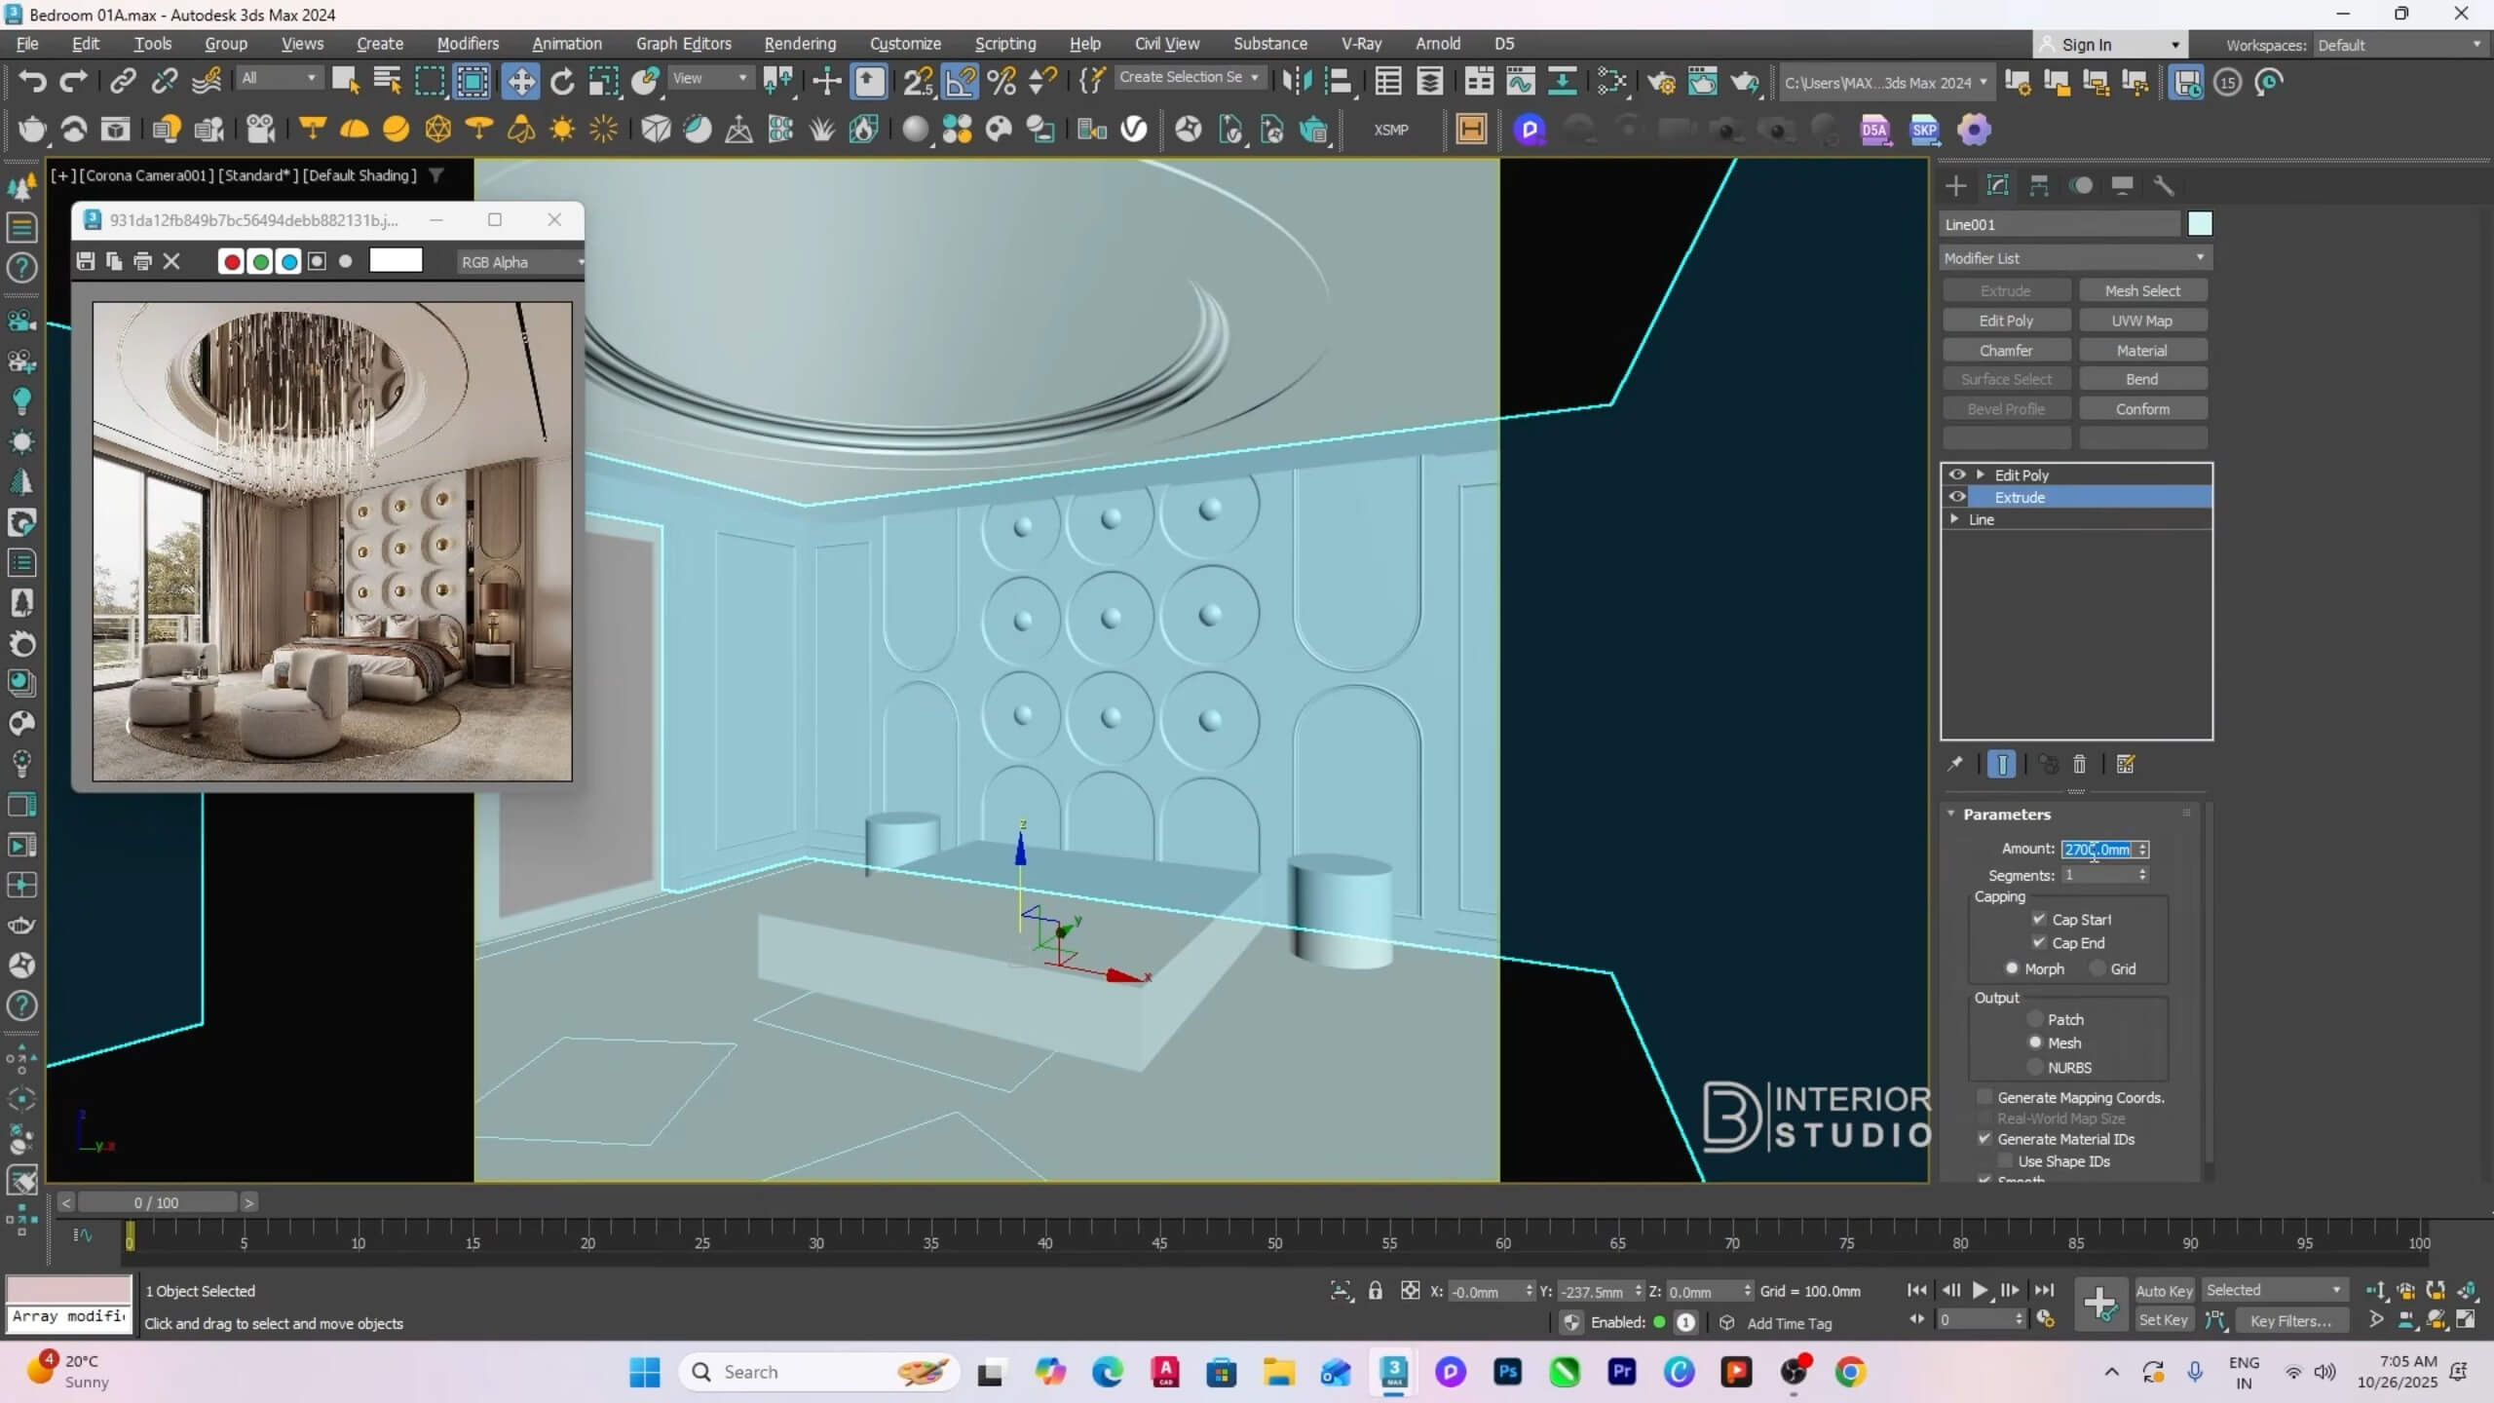Uncheck the Cap Start checkbox
The image size is (2494, 1403).
pos(2039,919)
